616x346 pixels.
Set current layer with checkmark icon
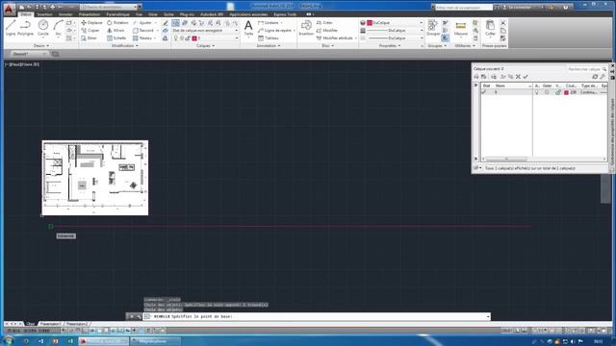tap(526, 77)
